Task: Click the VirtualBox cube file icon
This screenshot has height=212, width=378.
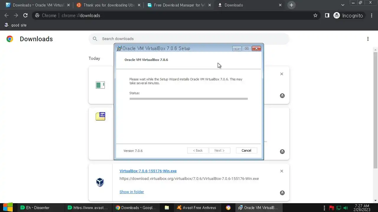Action: tap(100, 182)
